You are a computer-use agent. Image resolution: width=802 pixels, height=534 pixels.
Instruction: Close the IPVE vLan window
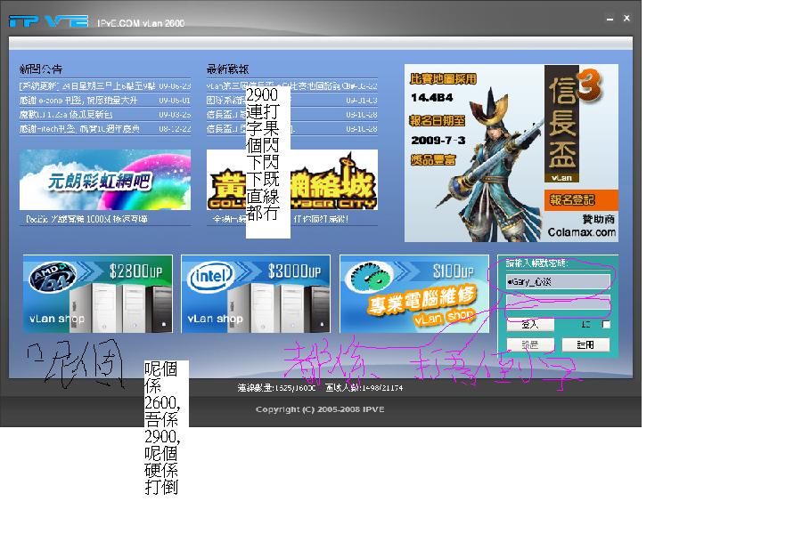[626, 18]
